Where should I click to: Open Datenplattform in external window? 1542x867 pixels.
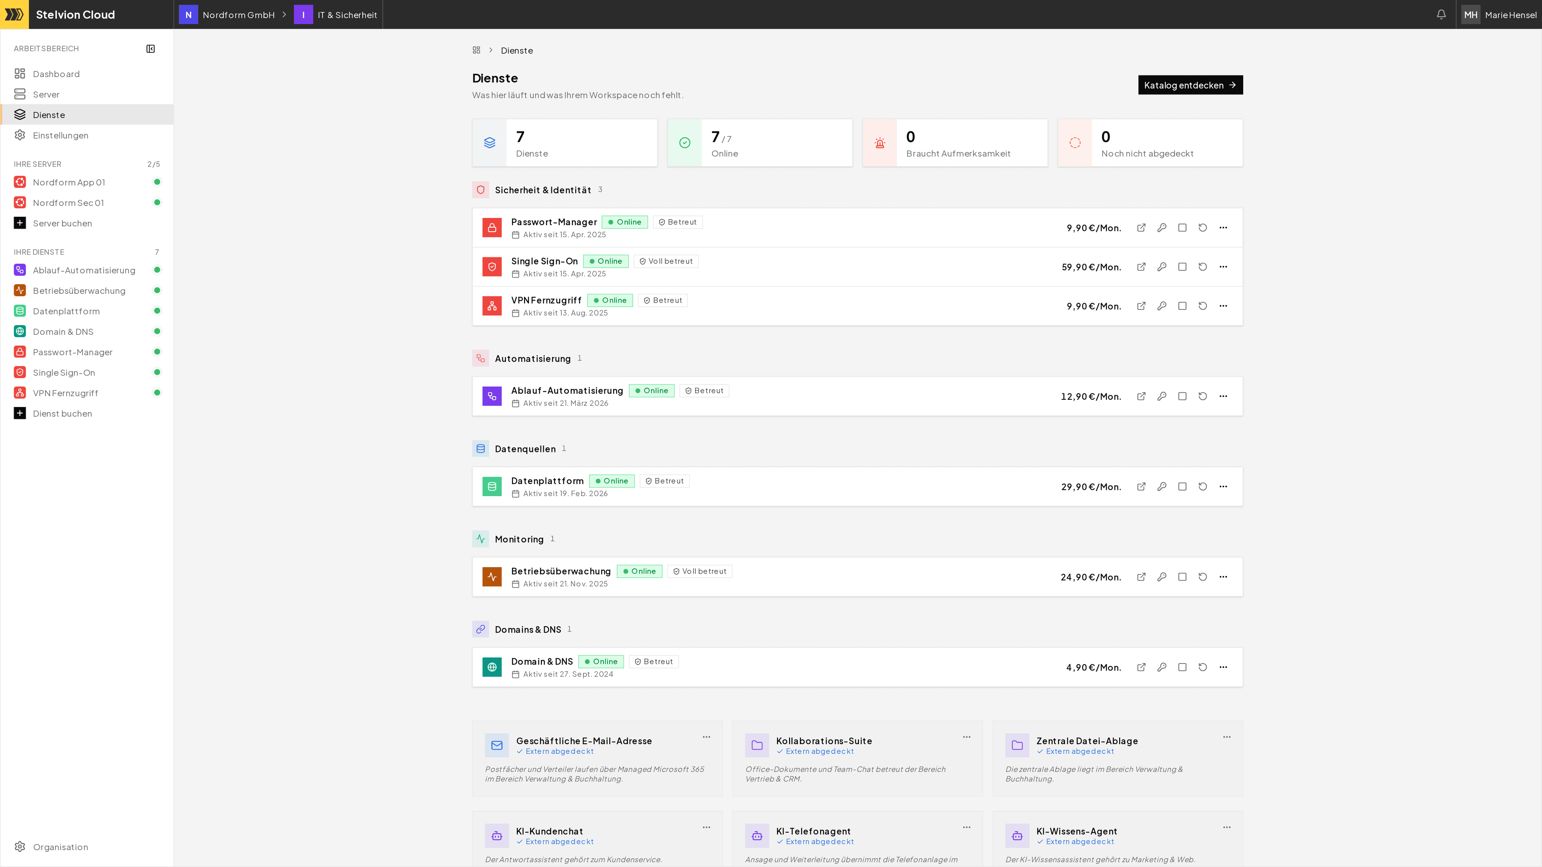pyautogui.click(x=1141, y=486)
